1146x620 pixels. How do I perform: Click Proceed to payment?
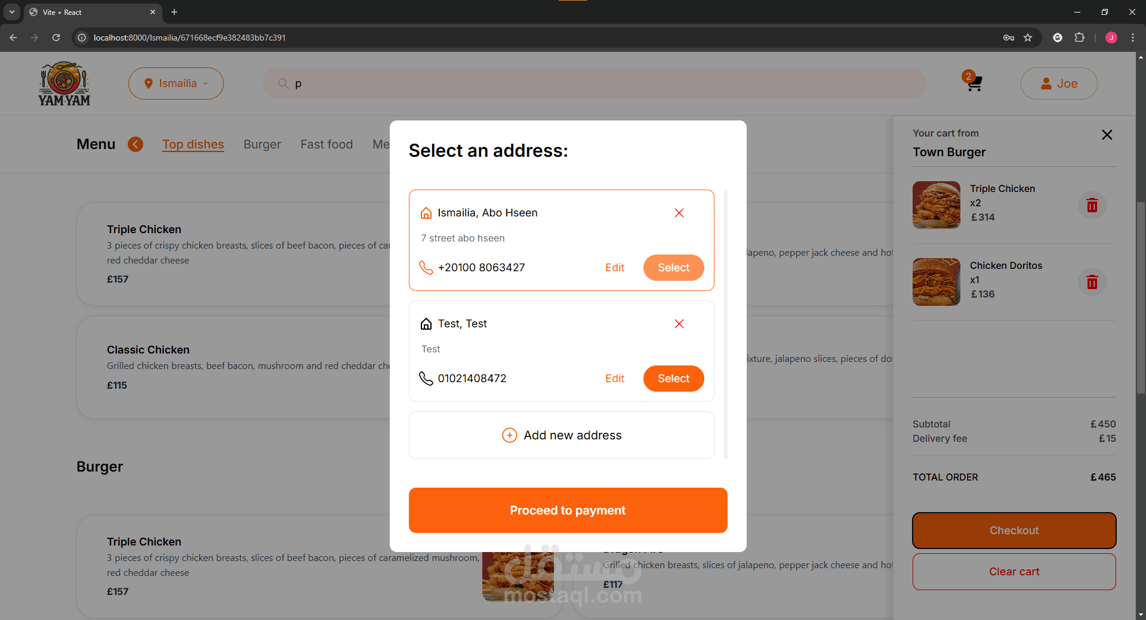click(x=568, y=510)
